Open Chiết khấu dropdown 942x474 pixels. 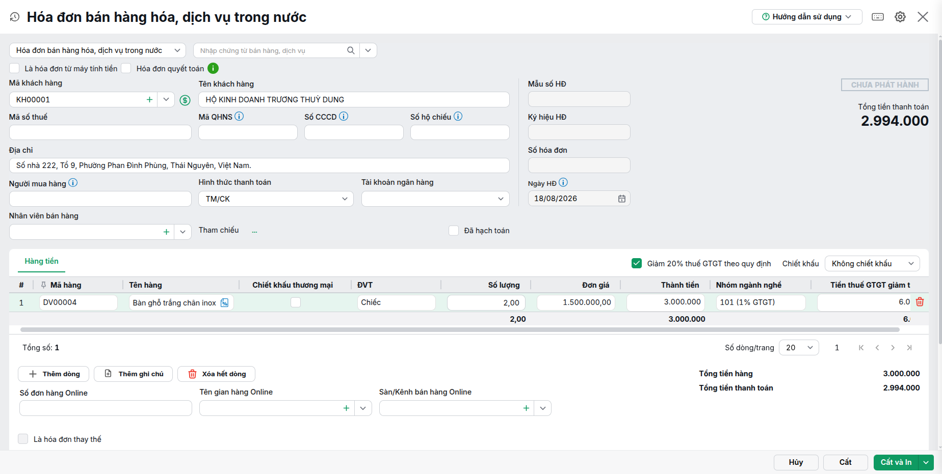pos(872,263)
